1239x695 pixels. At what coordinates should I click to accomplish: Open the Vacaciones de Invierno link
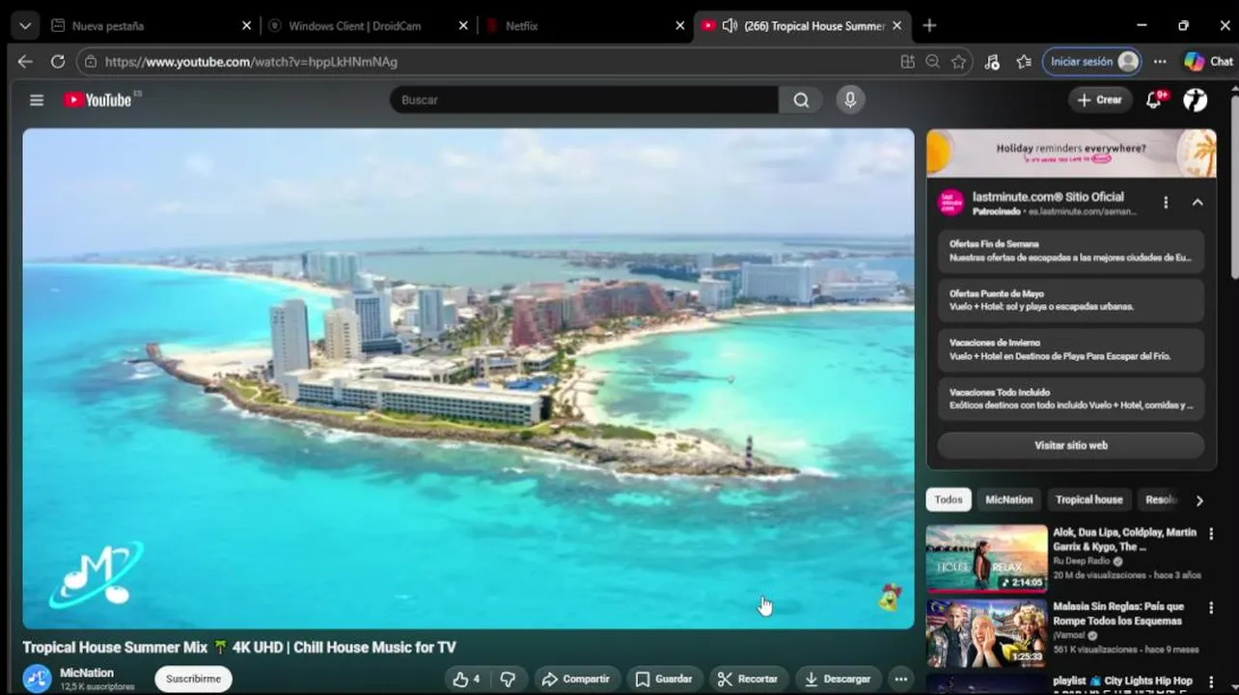[1071, 349]
